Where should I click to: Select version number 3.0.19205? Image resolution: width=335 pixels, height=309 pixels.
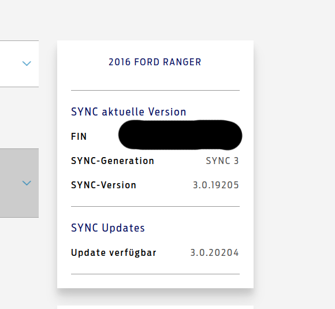[x=216, y=185]
